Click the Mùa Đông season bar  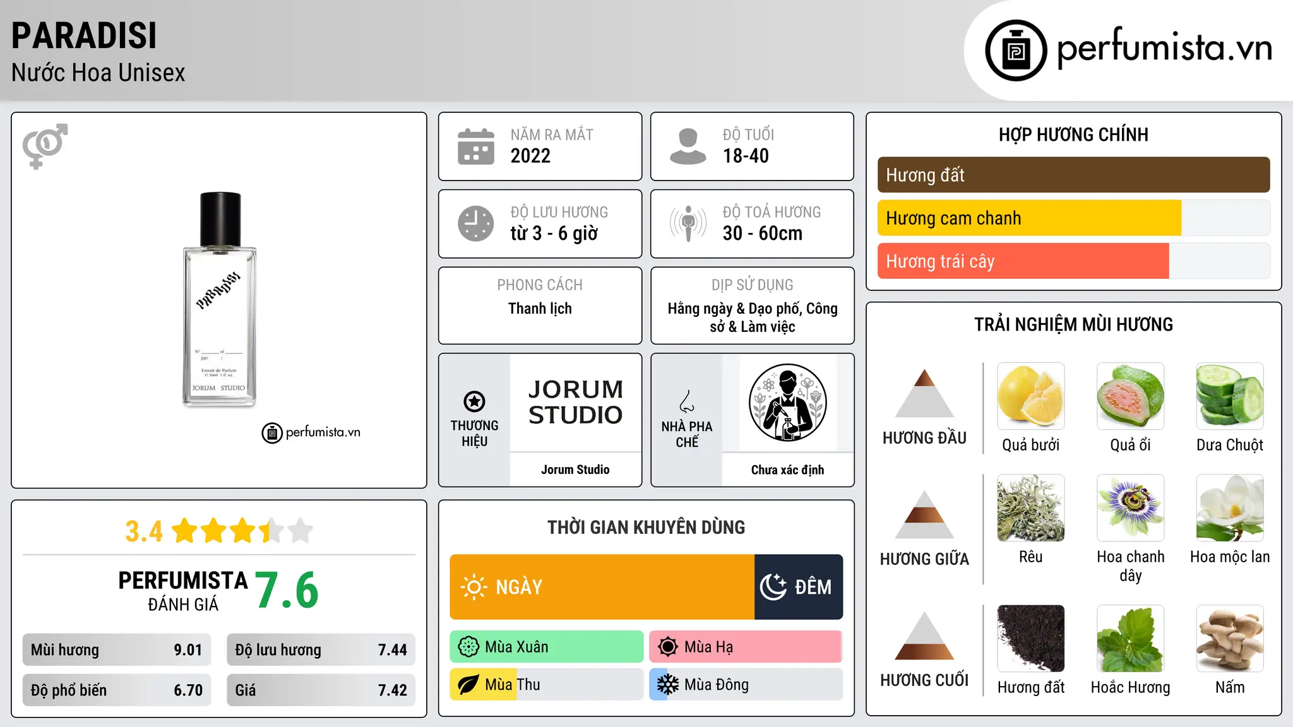746,685
